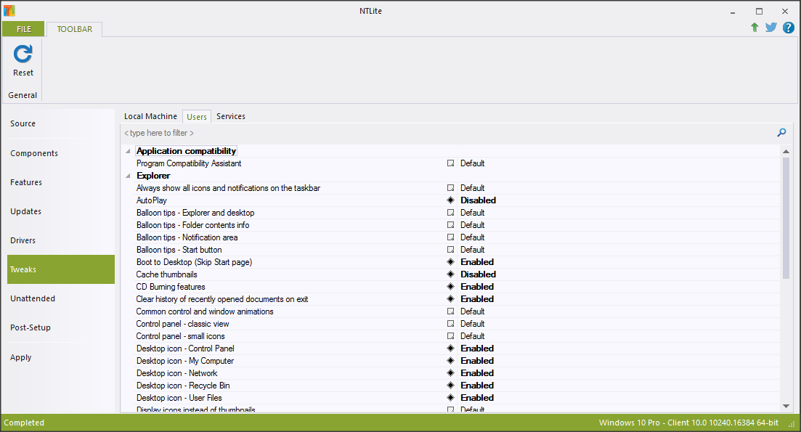
Task: Open the FILE ribbon menu
Action: [23, 29]
